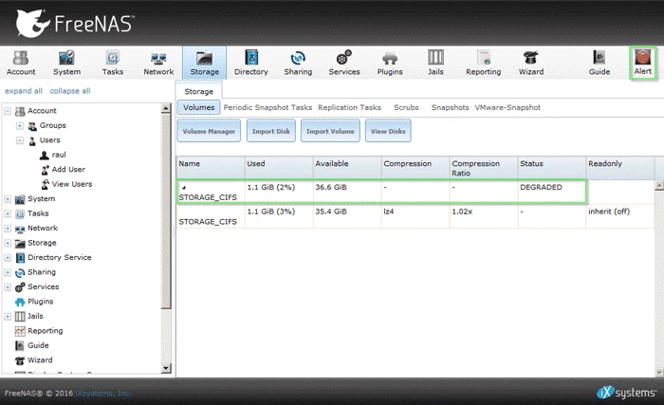
Task: Sort by the Used column header
Action: [x=279, y=168]
